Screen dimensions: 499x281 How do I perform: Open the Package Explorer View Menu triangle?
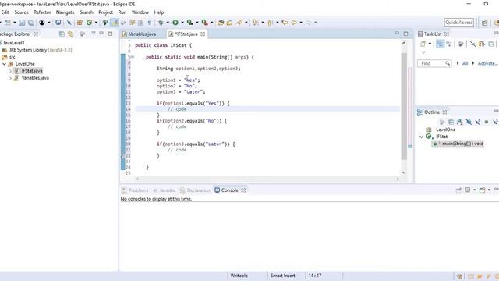94,33
